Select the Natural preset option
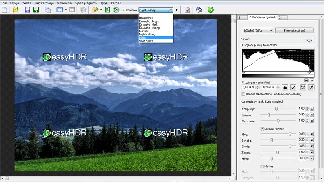 point(156,31)
